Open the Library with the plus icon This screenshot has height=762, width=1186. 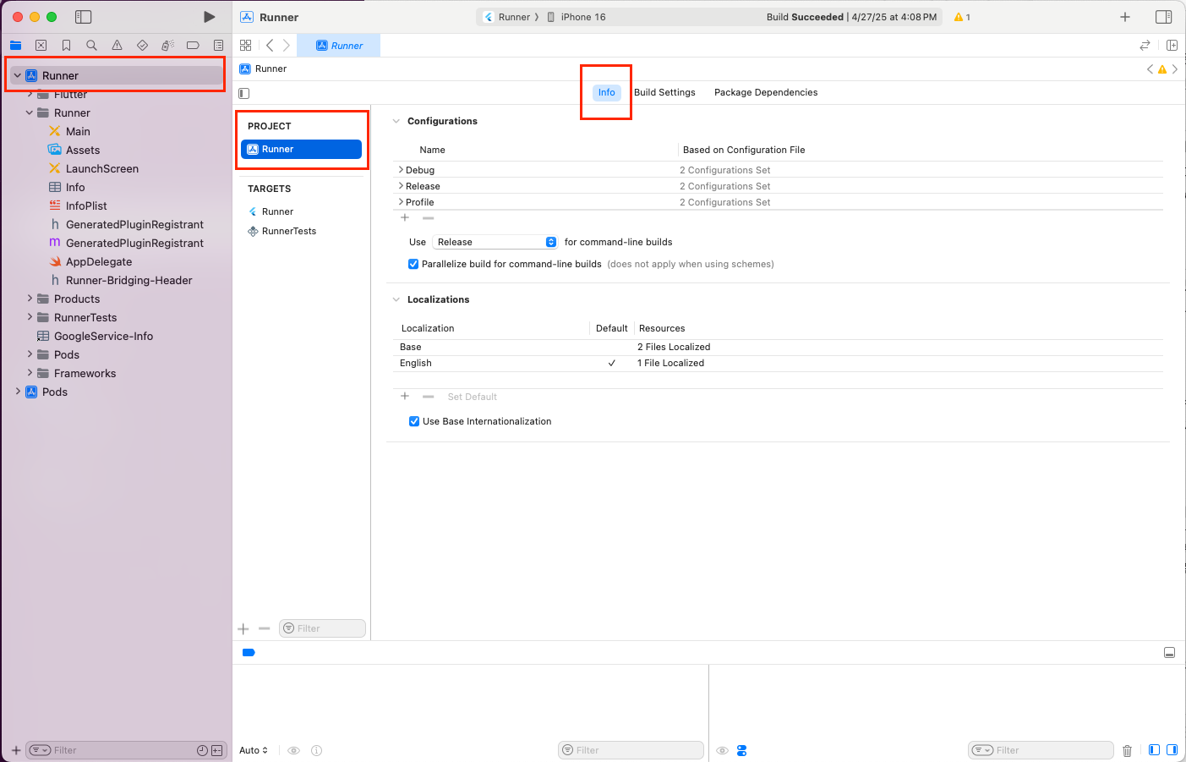(1125, 17)
